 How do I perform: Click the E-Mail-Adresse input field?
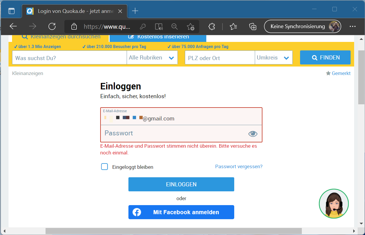(181, 116)
